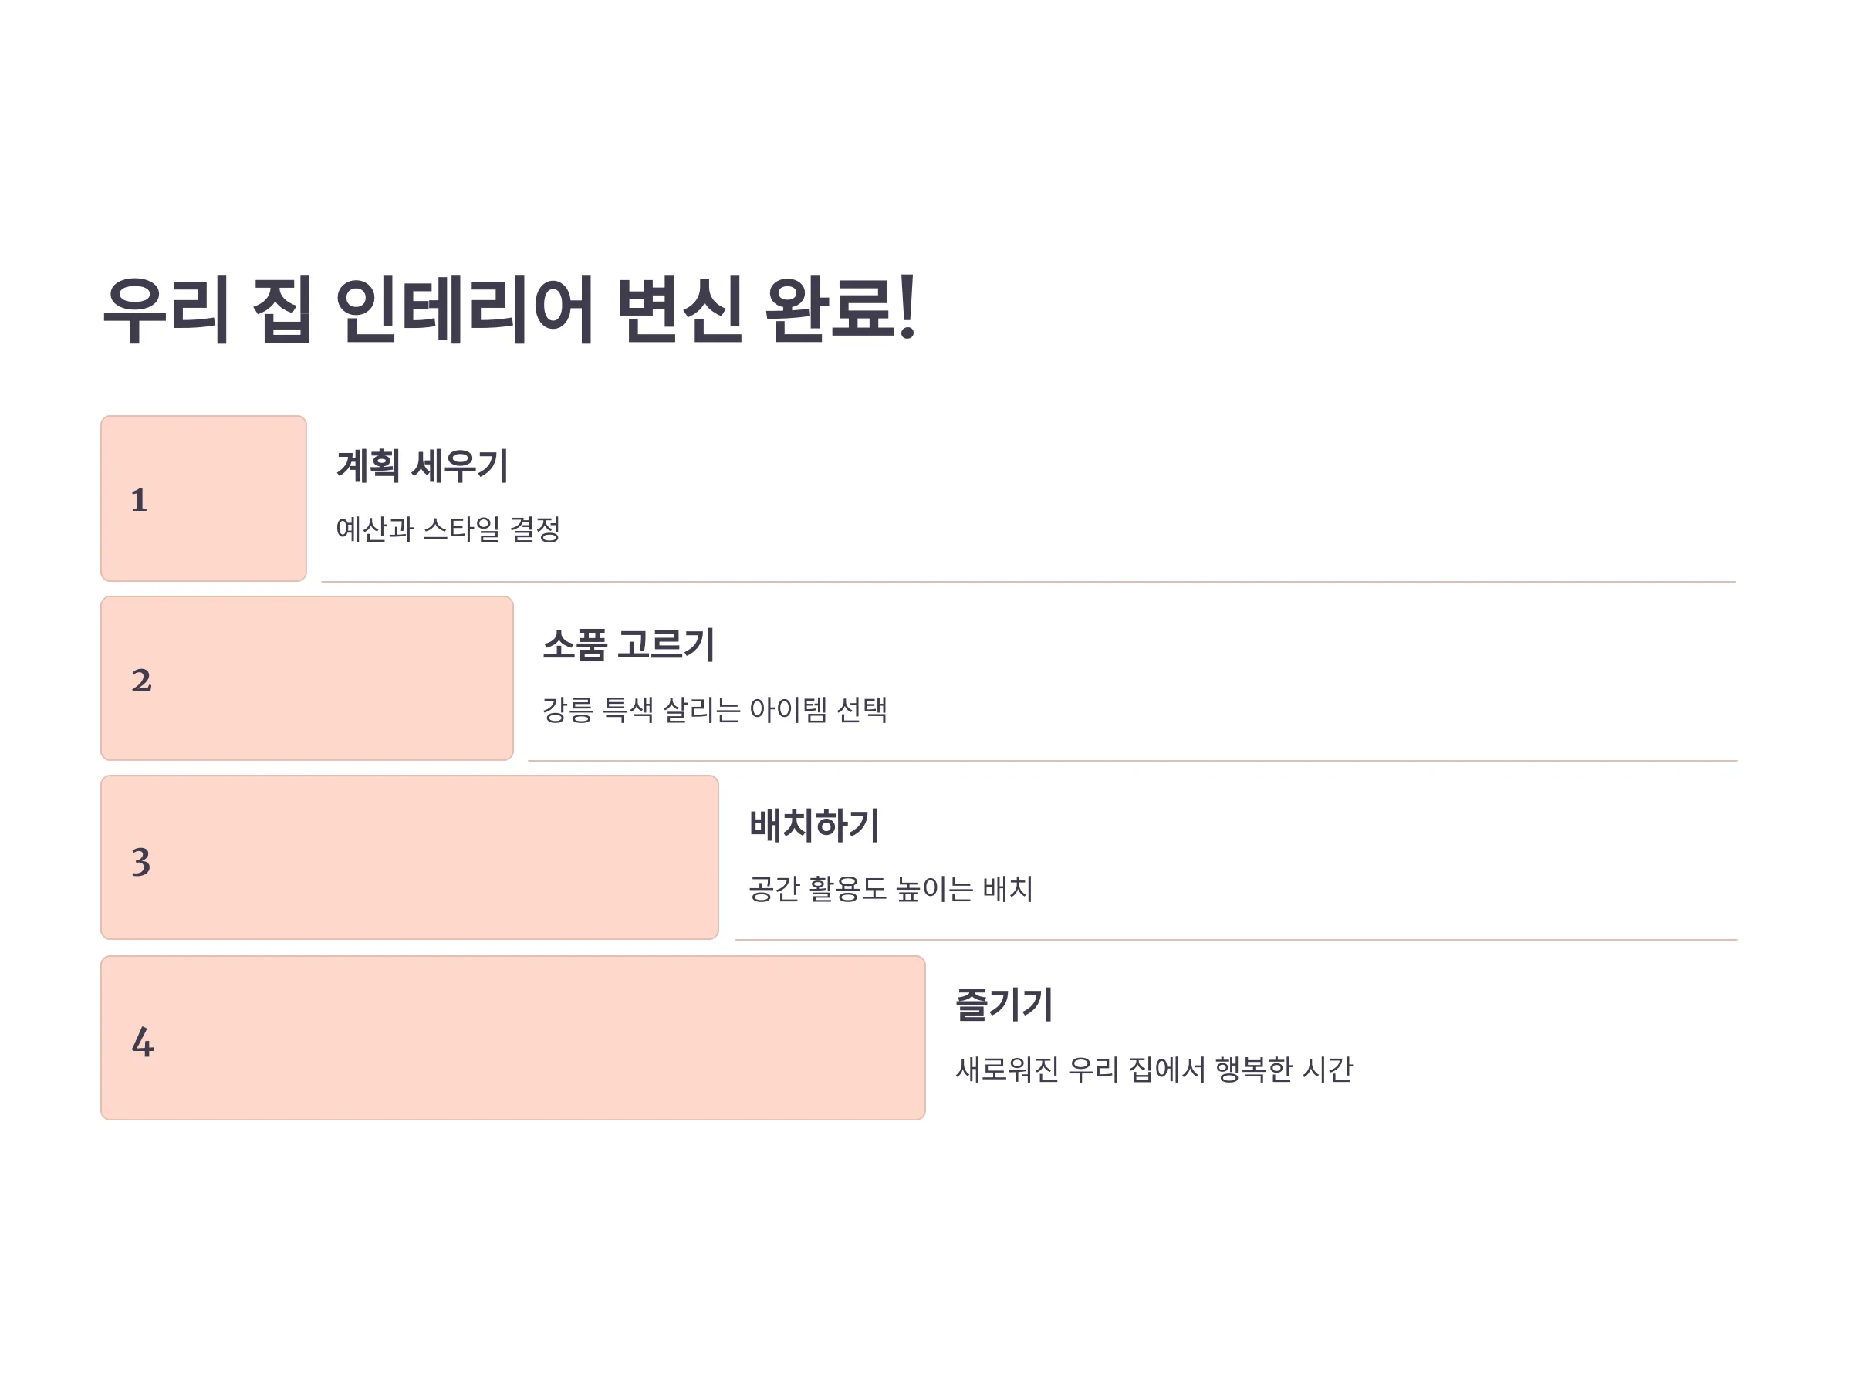Viewport: 1852px width, 1389px height.
Task: Select the pink box numbered 4
Action: (x=512, y=1038)
